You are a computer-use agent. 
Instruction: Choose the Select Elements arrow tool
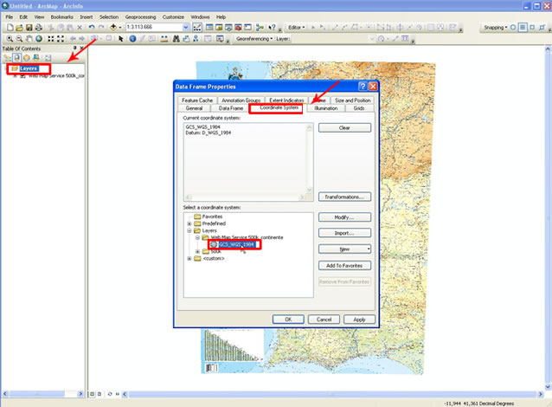(121, 39)
